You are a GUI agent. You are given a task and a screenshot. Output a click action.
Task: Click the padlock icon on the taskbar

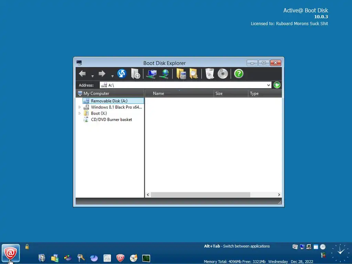point(27,247)
